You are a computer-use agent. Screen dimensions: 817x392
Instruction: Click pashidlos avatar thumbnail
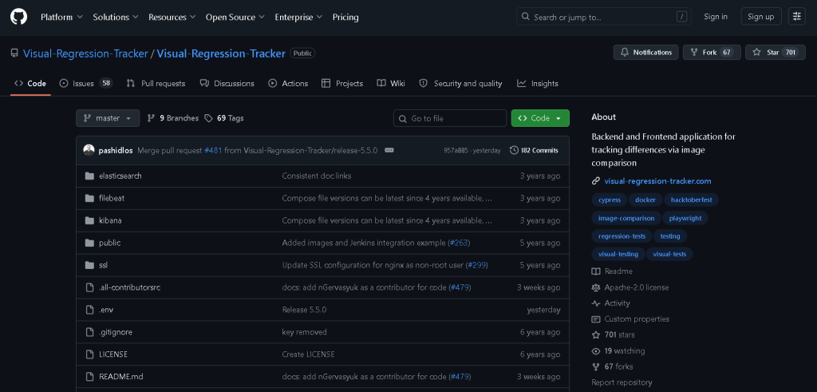[89, 150]
